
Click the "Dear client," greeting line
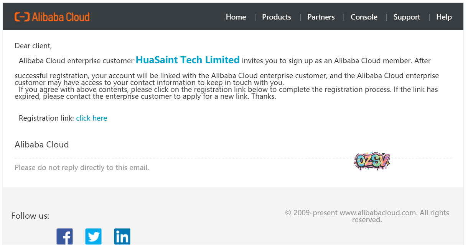[x=33, y=46]
